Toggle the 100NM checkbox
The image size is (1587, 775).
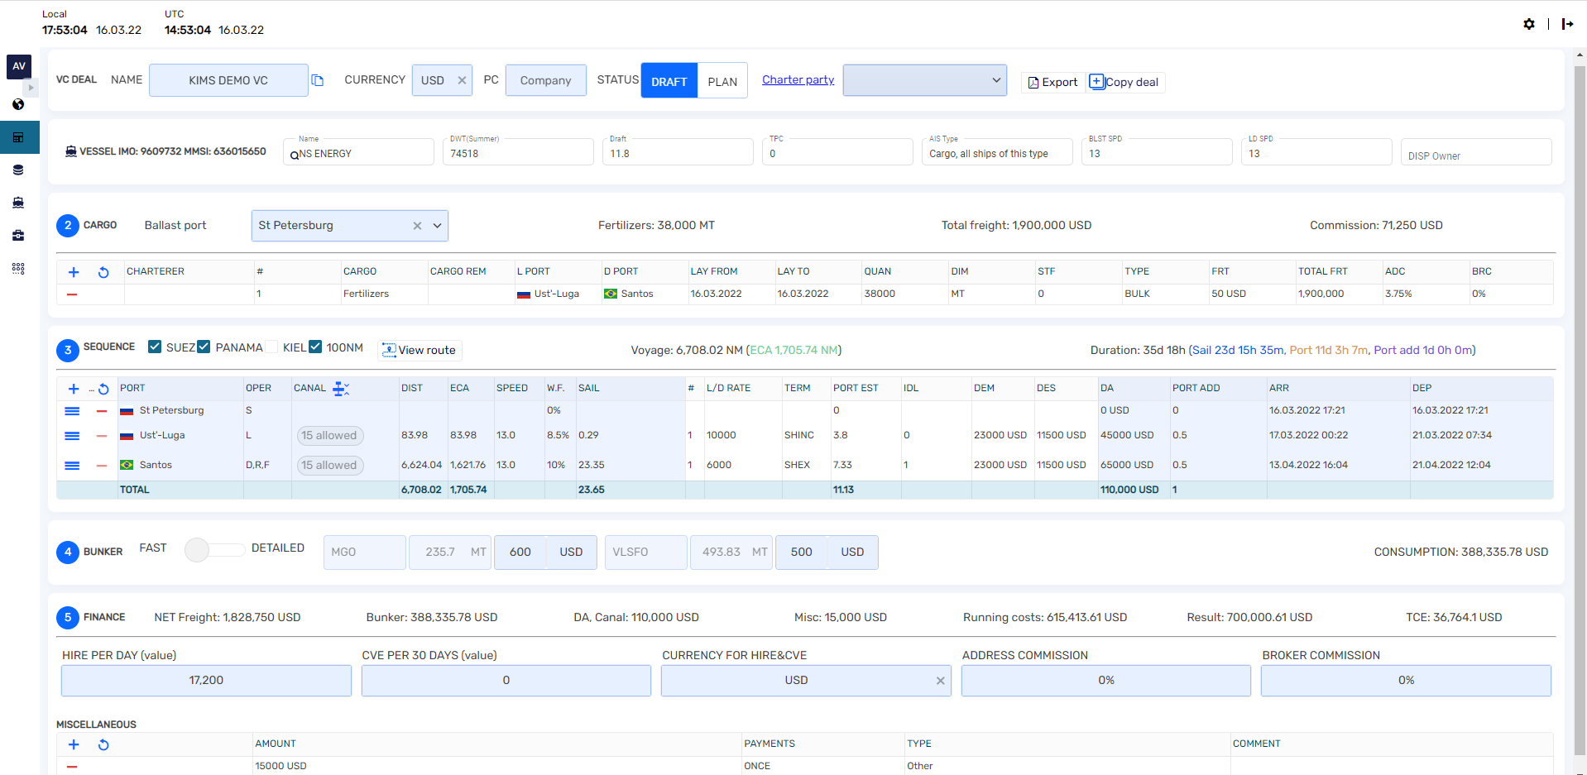[315, 347]
